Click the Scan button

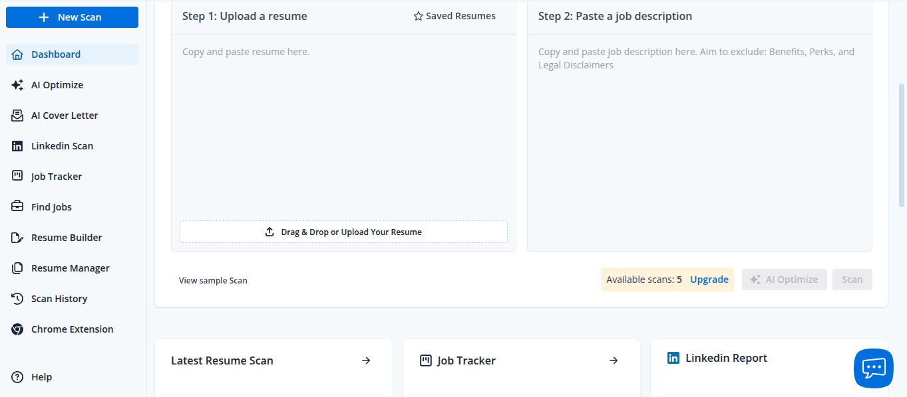click(852, 279)
